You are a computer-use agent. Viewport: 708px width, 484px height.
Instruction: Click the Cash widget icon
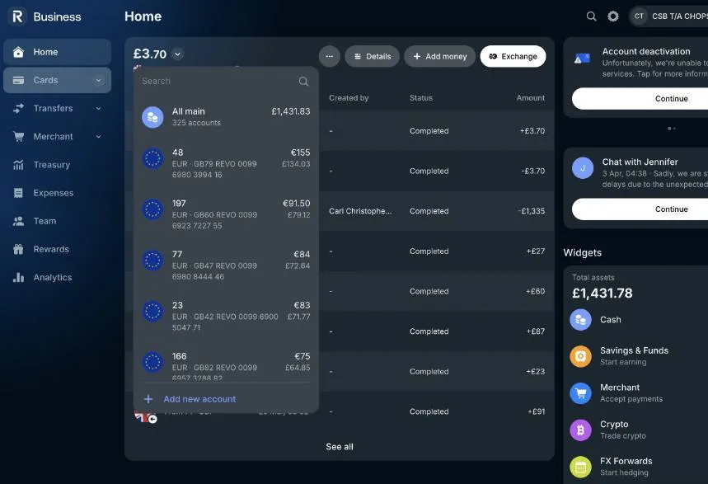coord(580,320)
